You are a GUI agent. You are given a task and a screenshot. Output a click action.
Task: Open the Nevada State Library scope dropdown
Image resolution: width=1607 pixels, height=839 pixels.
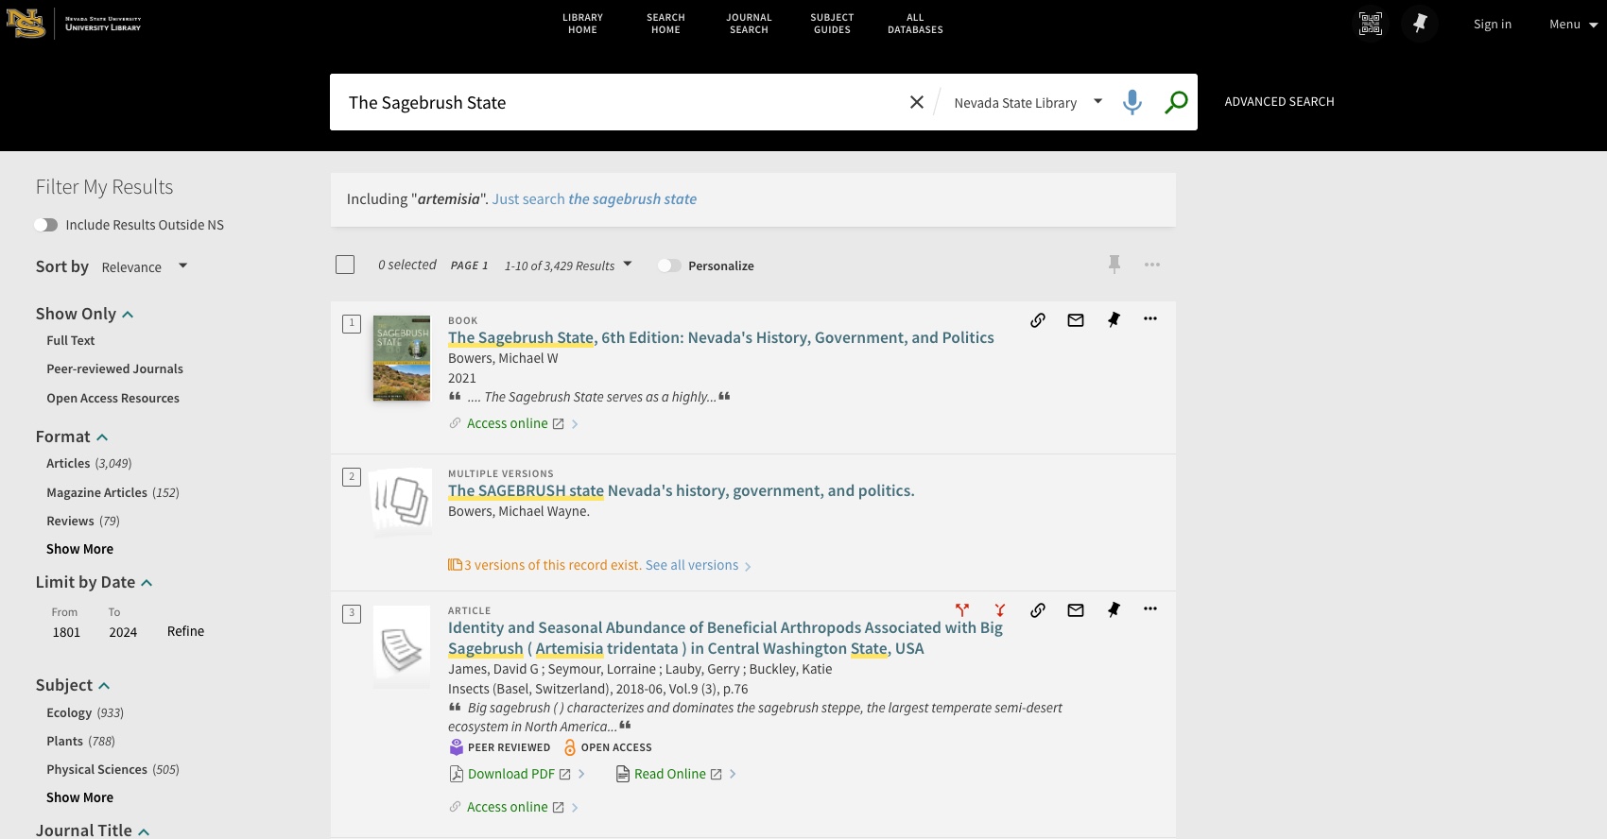click(1028, 102)
